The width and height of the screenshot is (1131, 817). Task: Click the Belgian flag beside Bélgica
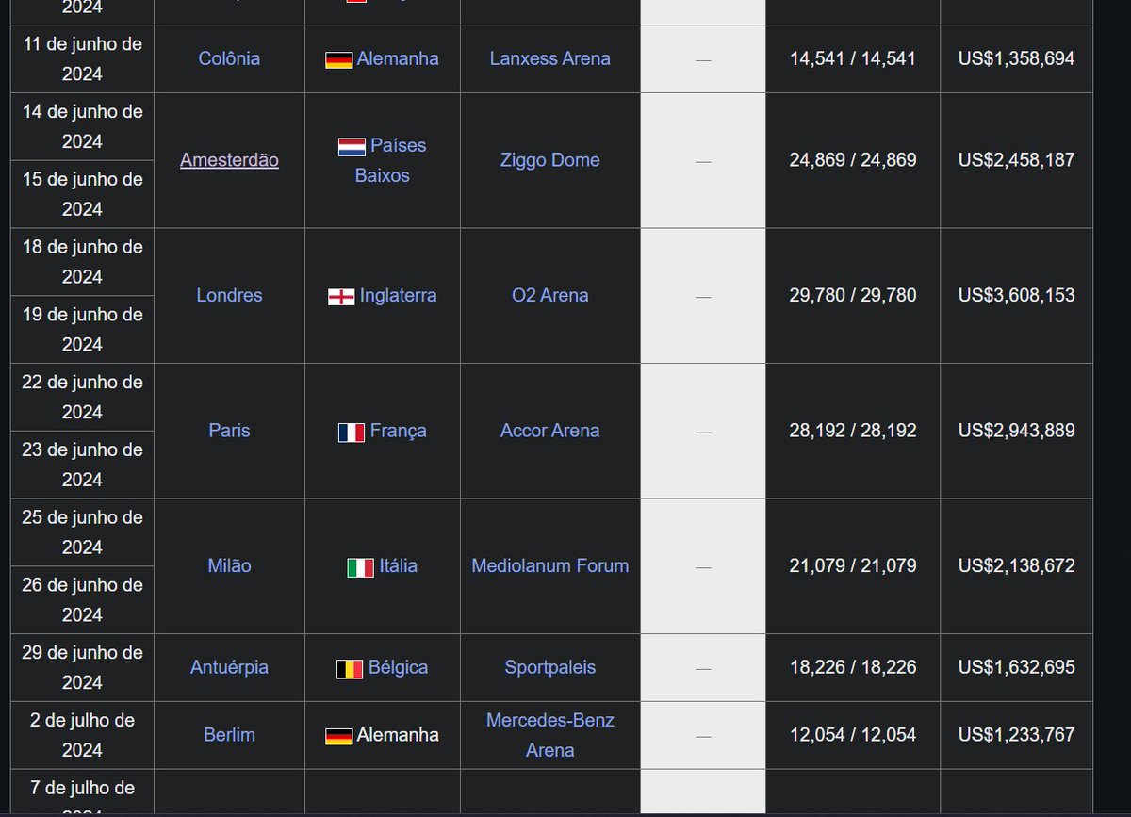(350, 668)
